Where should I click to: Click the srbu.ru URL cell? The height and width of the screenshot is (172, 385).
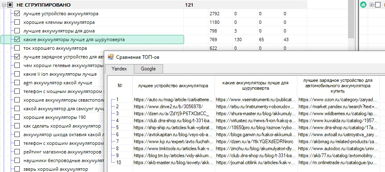pyautogui.click(x=256, y=107)
